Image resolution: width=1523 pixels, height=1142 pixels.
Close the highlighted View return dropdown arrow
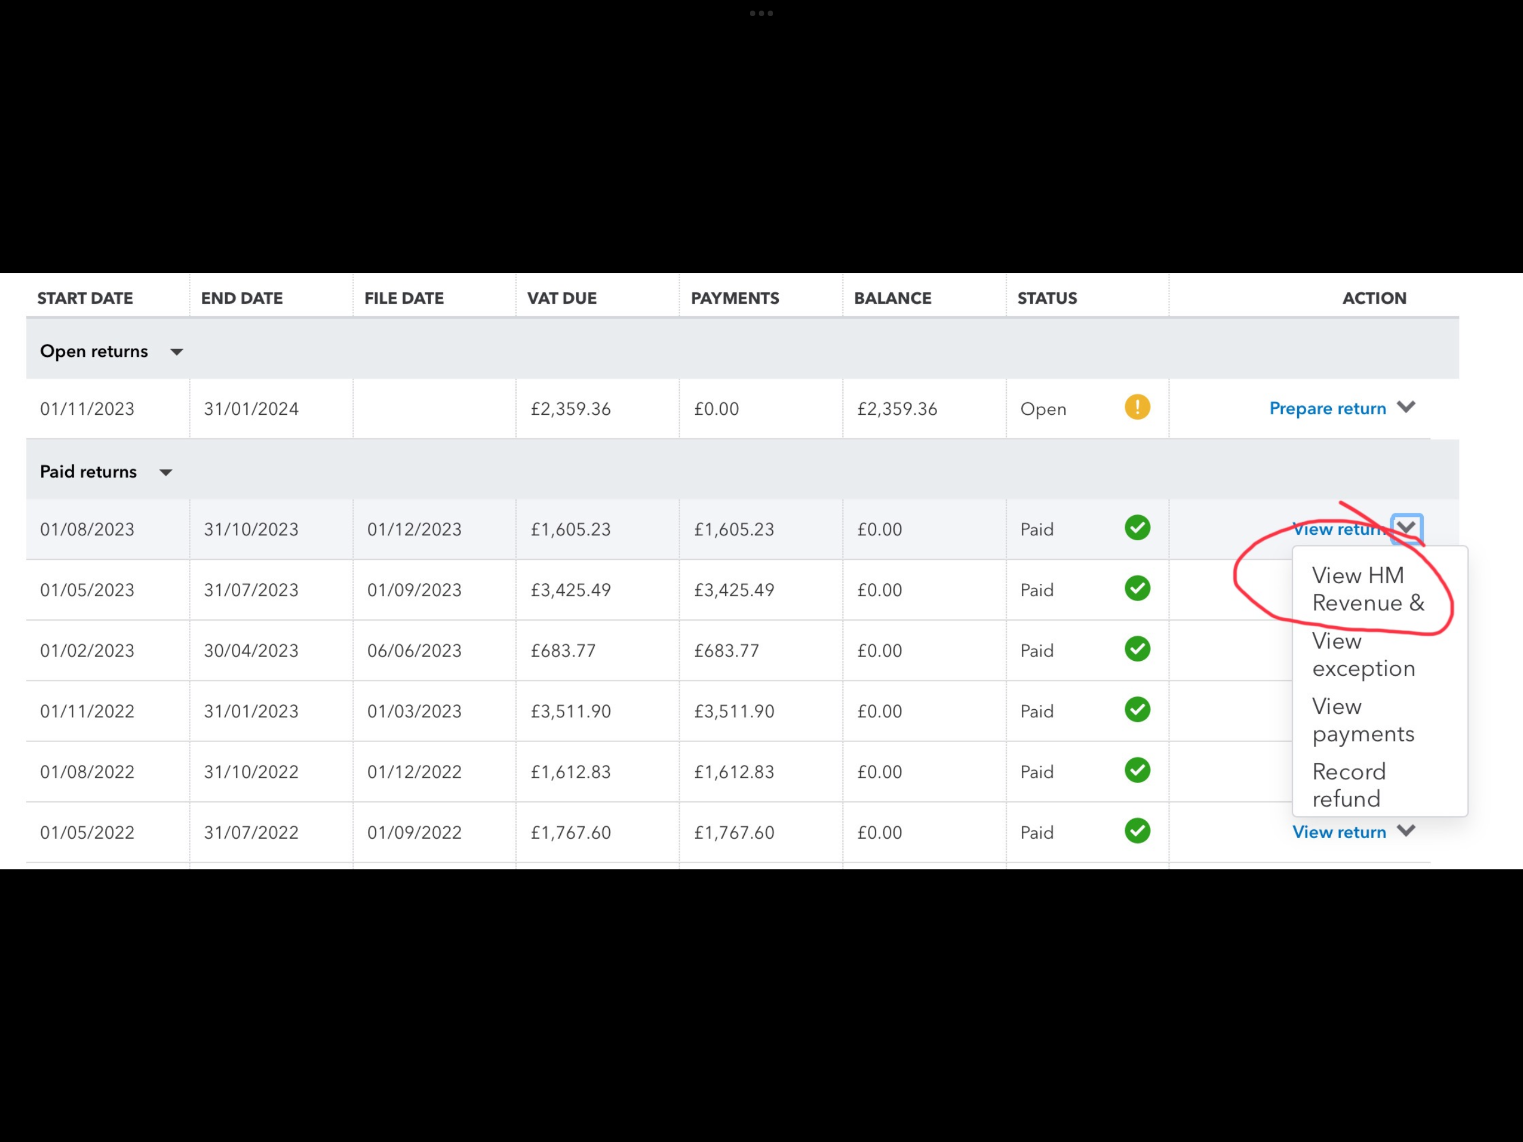1406,528
